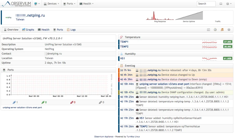Click the 61.00% humidity value badge
235x139 pixels.
228,58
